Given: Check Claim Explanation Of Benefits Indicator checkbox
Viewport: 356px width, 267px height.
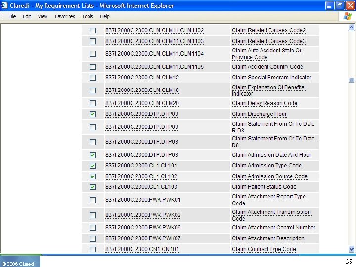Looking at the screenshot, I should (x=93, y=90).
